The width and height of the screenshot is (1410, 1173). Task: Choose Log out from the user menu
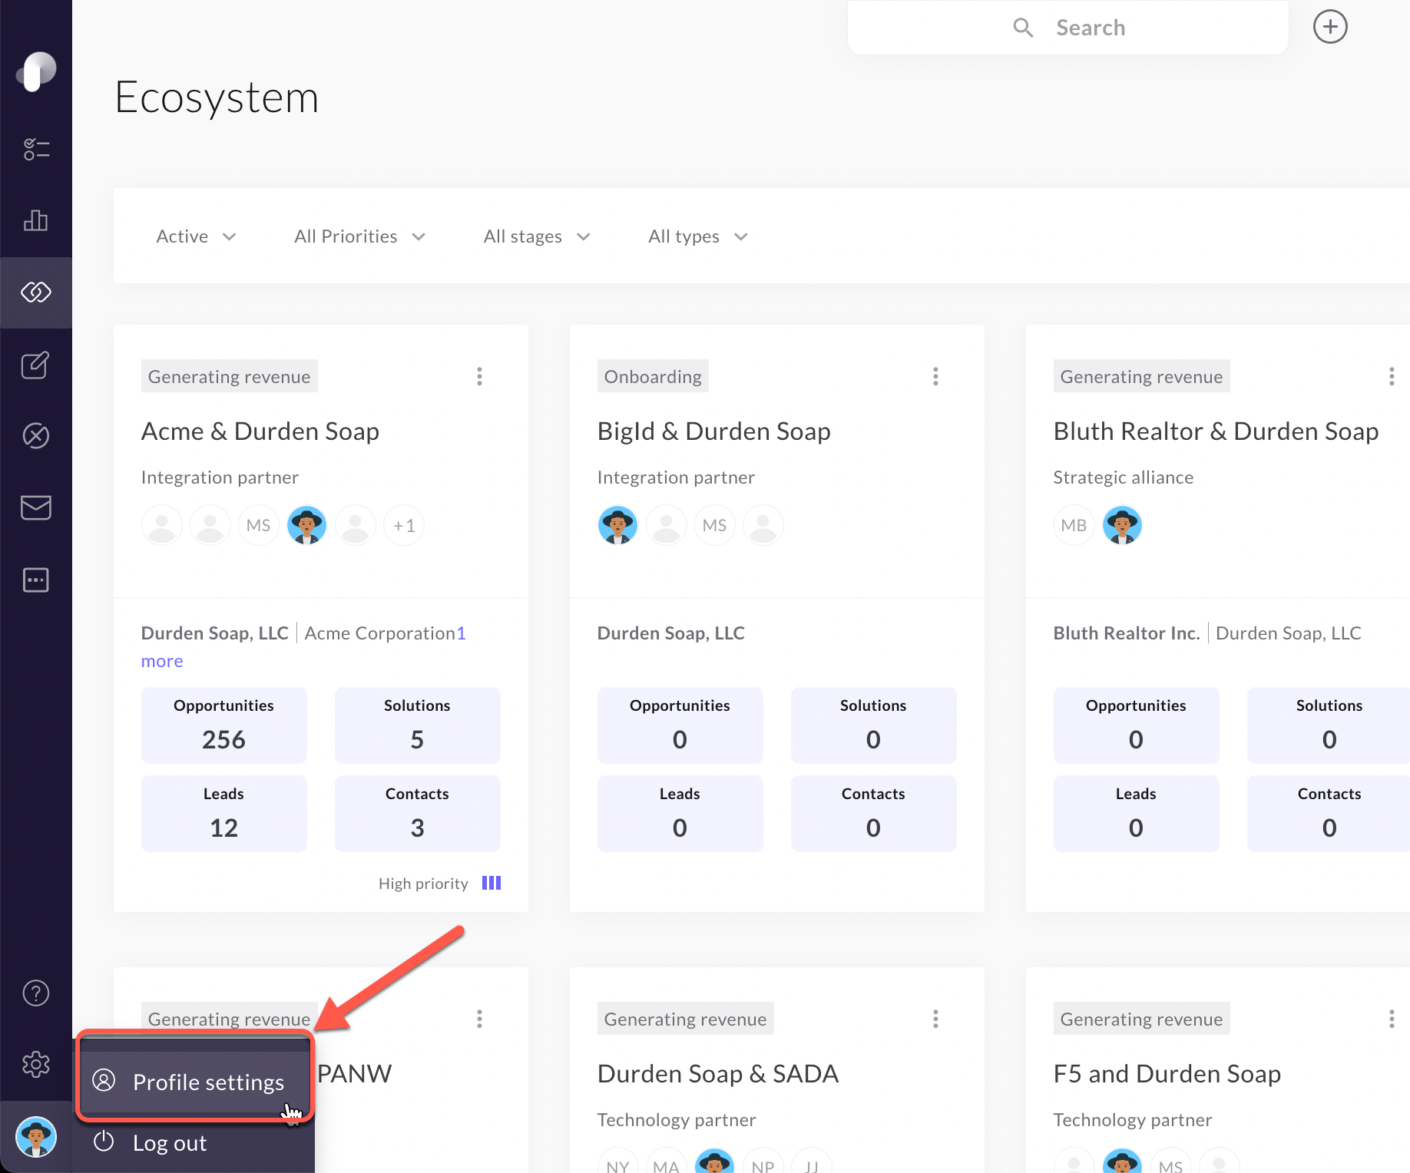point(170,1142)
